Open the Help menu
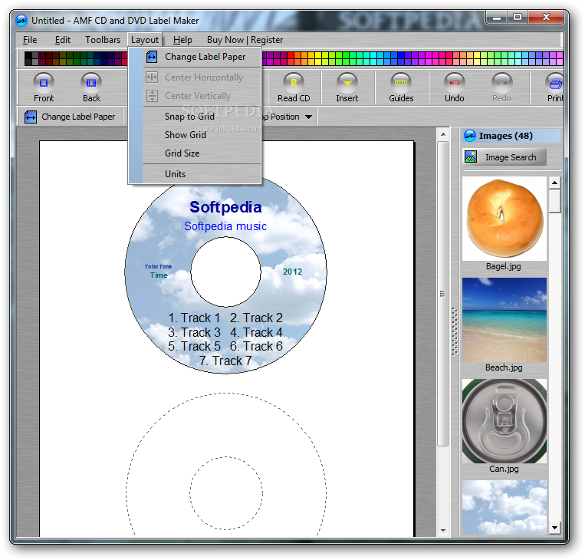This screenshot has width=585, height=560. [x=182, y=40]
